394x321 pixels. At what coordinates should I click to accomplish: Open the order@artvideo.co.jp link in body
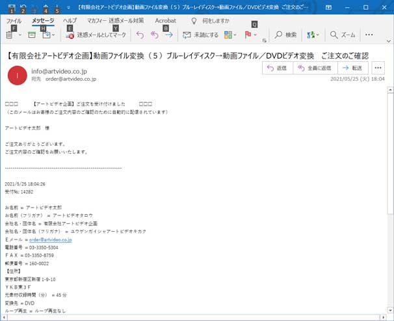(x=51, y=240)
